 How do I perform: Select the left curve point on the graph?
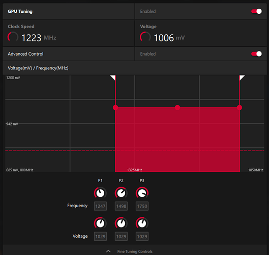(115, 108)
